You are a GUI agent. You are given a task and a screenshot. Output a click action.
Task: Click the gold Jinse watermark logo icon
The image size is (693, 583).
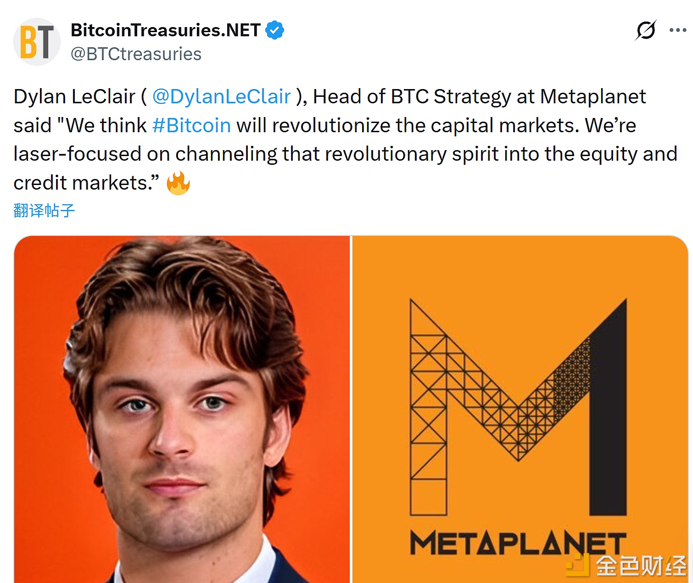[x=578, y=565]
